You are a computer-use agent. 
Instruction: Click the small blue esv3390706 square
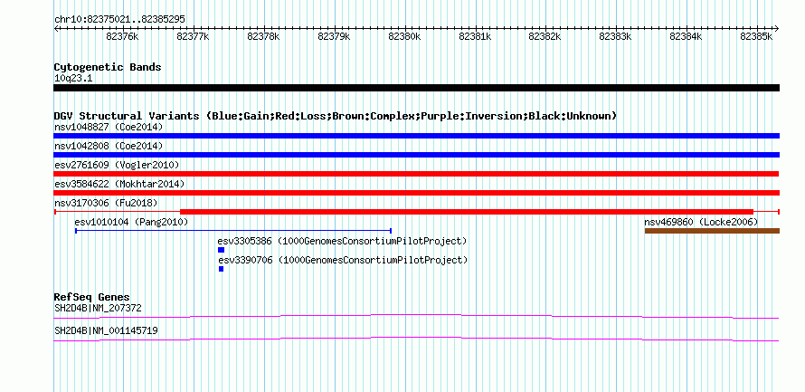[221, 269]
